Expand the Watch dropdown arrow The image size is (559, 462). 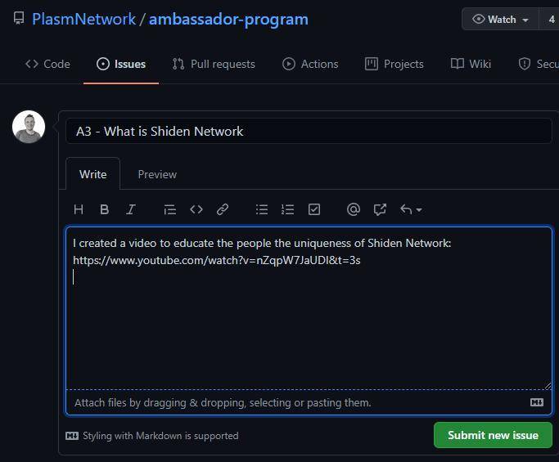coord(525,20)
